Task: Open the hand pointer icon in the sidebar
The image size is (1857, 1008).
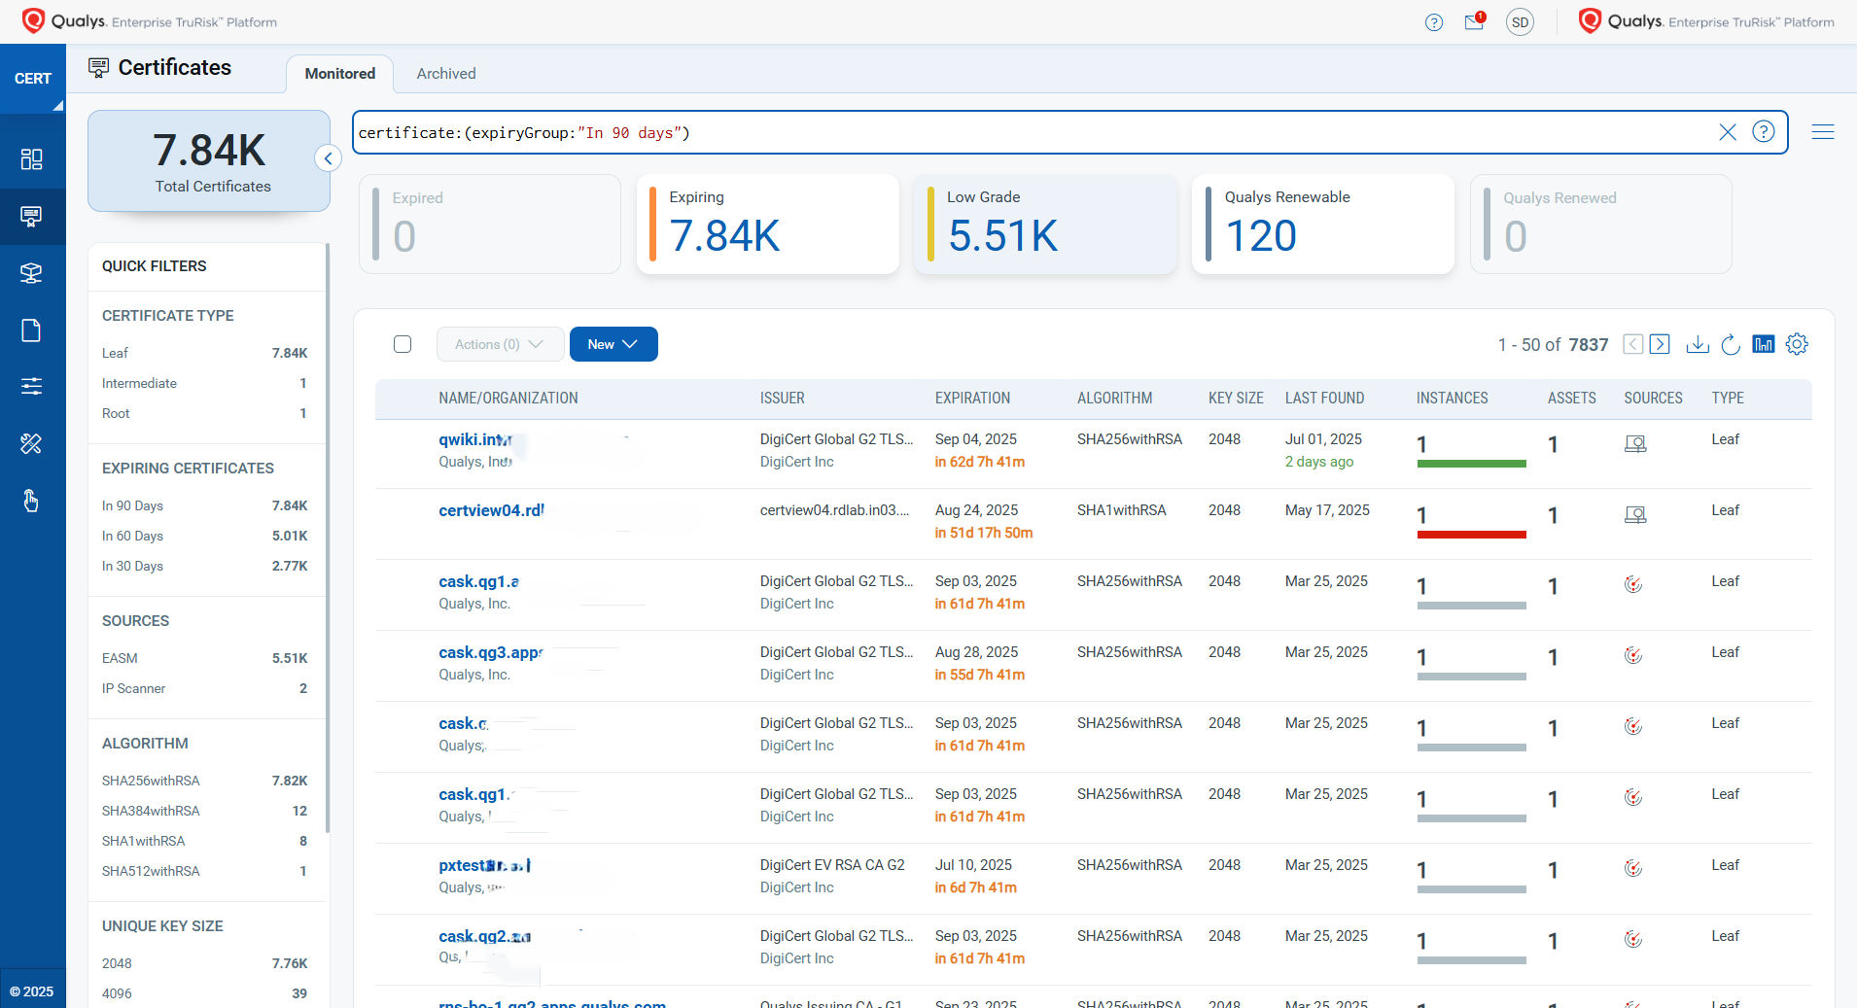Action: tap(32, 501)
